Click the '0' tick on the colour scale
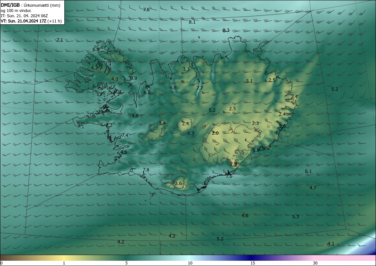 2,263
